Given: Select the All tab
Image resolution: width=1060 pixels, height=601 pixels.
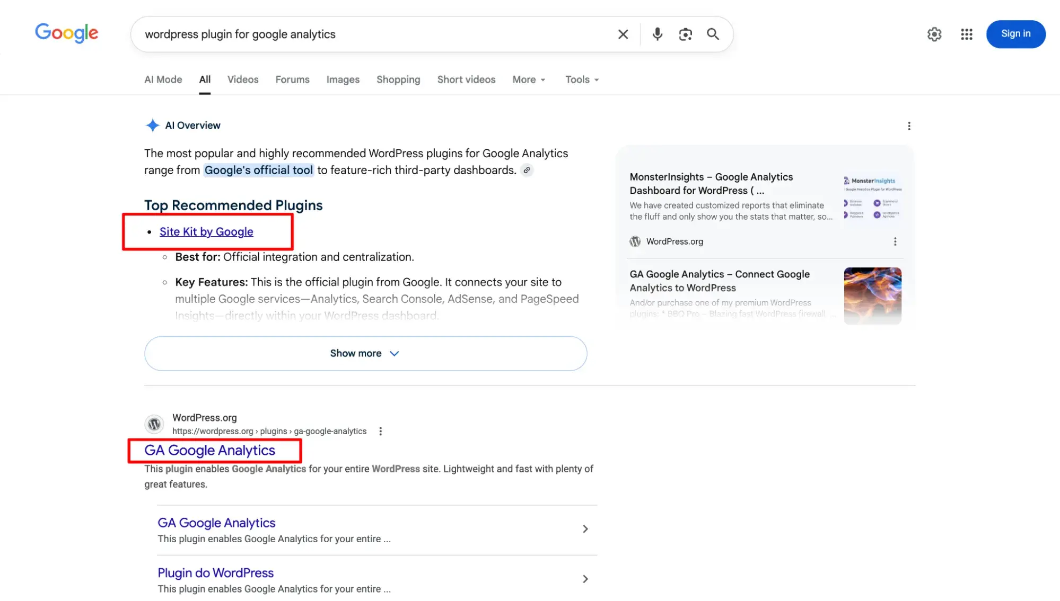Looking at the screenshot, I should point(205,79).
